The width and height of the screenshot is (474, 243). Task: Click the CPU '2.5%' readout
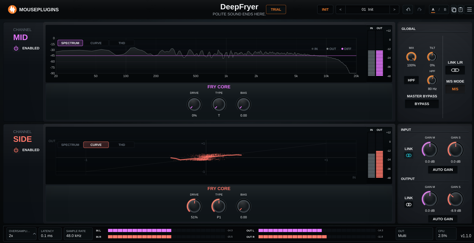tap(446, 234)
